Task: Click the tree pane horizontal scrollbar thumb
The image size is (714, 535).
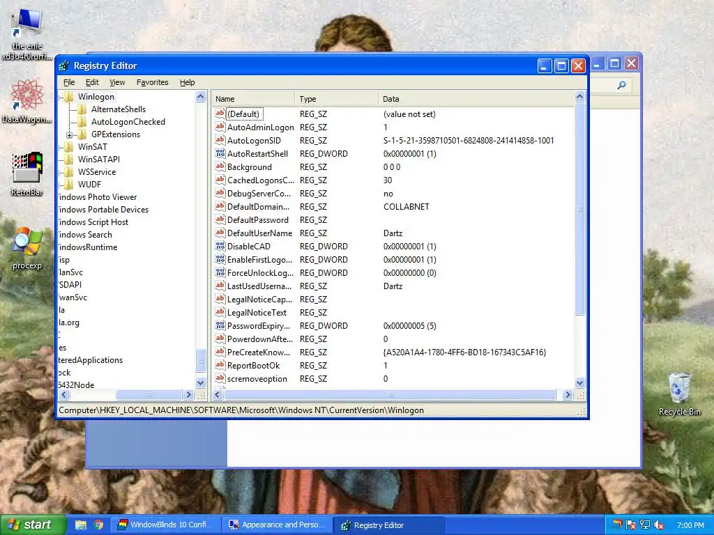Action: [x=149, y=395]
